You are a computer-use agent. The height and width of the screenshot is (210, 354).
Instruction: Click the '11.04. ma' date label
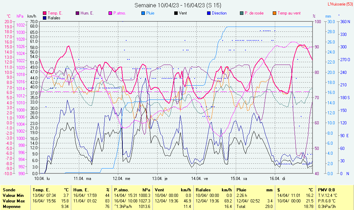pyautogui.click(x=82, y=179)
